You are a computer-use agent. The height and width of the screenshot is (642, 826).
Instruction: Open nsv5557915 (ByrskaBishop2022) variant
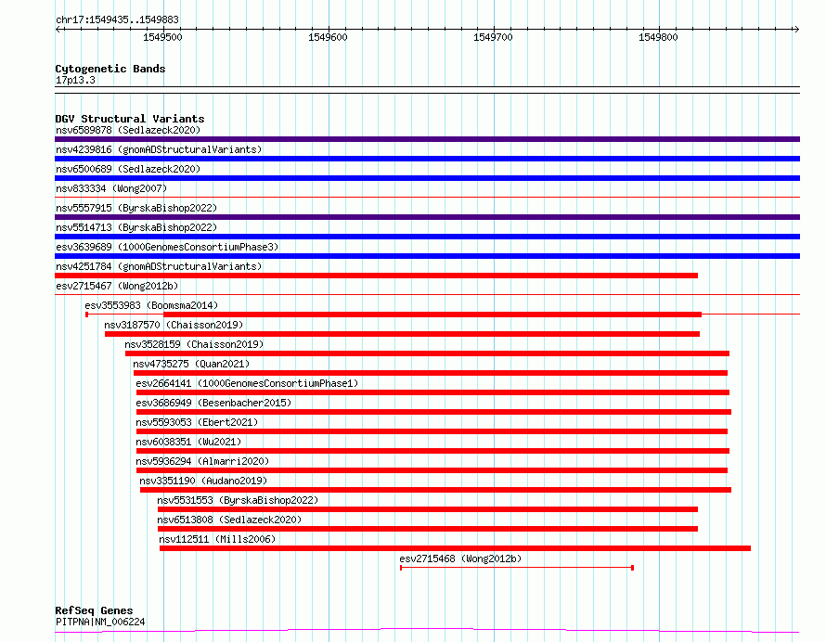click(136, 208)
